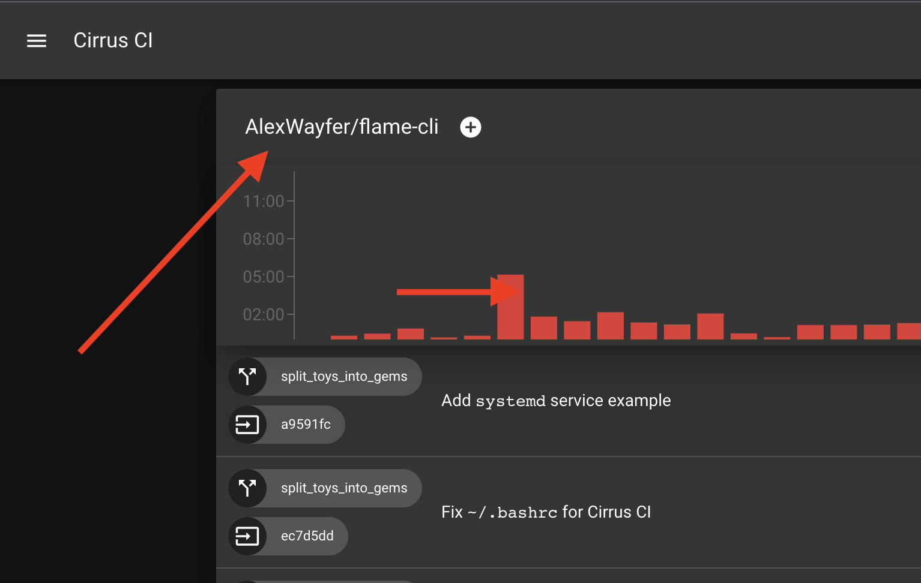Screen dimensions: 921x583
Task: Open the Add systemd service example build
Action: pos(556,401)
